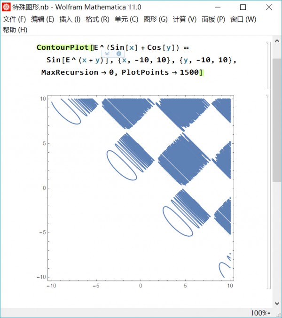The image size is (282, 318).
Task: Open the 面板 (P) menu
Action: click(x=213, y=19)
